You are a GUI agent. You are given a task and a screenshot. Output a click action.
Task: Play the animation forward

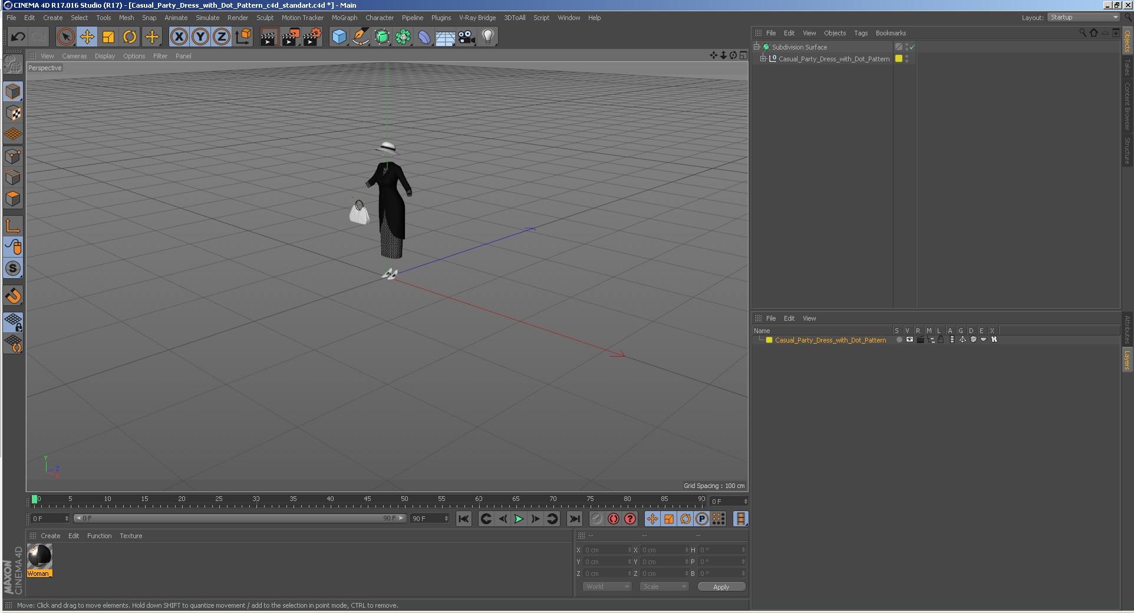click(519, 519)
